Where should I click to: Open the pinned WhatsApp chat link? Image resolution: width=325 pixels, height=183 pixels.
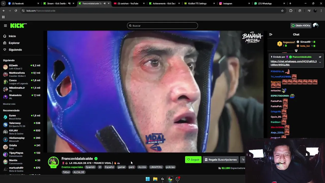point(294,63)
